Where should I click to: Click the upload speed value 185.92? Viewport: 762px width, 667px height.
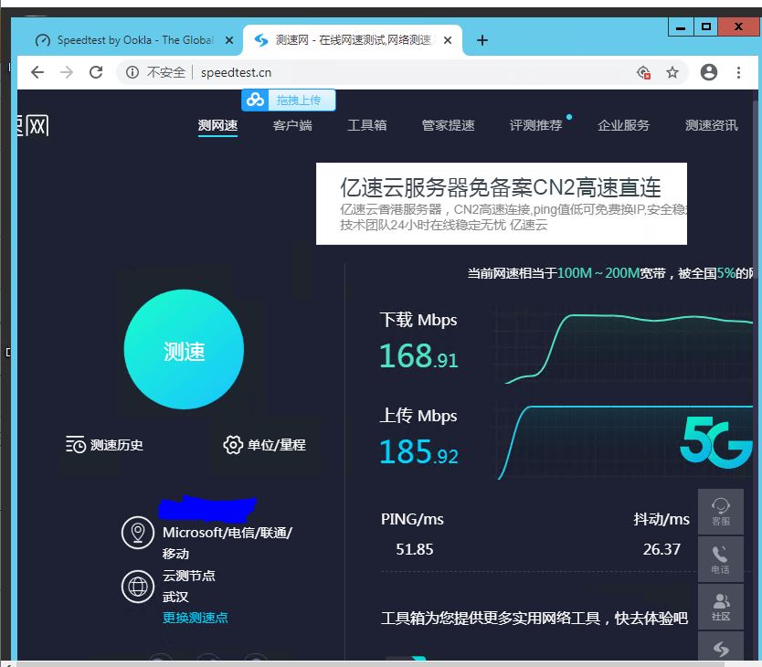pyautogui.click(x=418, y=451)
